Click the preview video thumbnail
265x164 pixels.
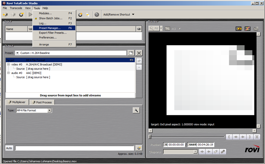click(210, 80)
